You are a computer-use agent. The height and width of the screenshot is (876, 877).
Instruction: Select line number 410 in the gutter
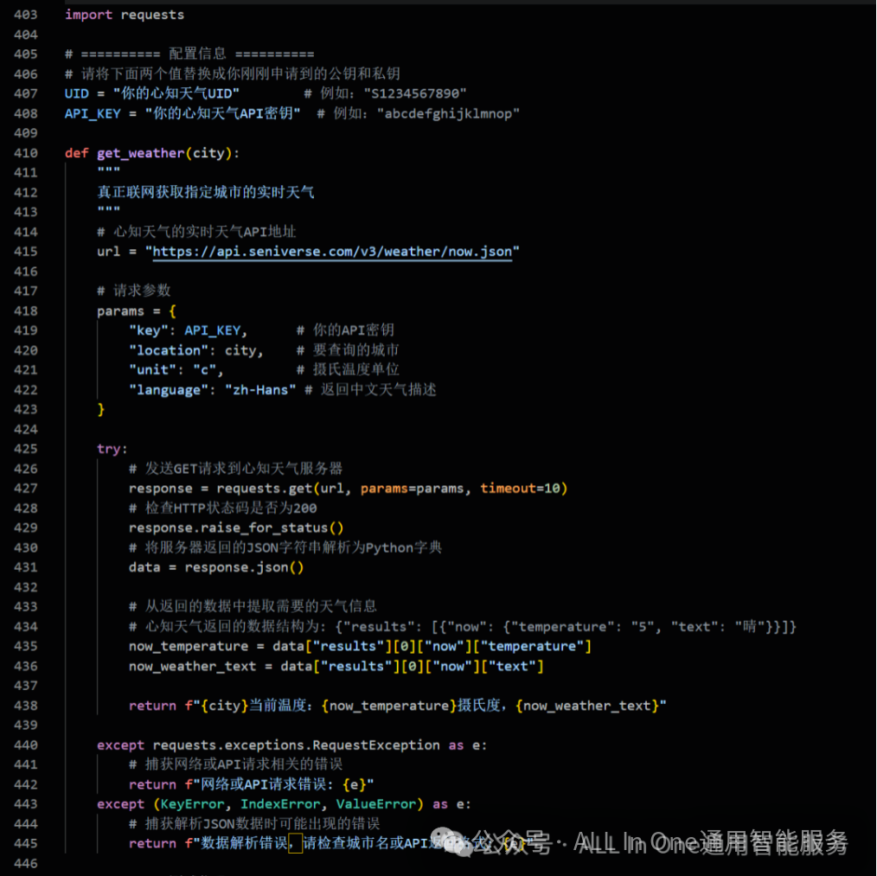click(26, 153)
